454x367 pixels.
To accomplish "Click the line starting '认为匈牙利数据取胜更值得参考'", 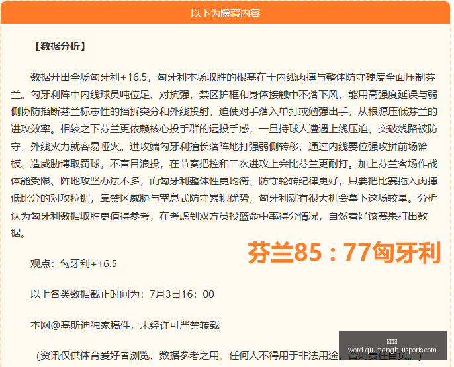I will point(219,216).
